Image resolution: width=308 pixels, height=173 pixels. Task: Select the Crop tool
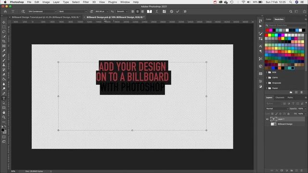pyautogui.click(x=4, y=41)
